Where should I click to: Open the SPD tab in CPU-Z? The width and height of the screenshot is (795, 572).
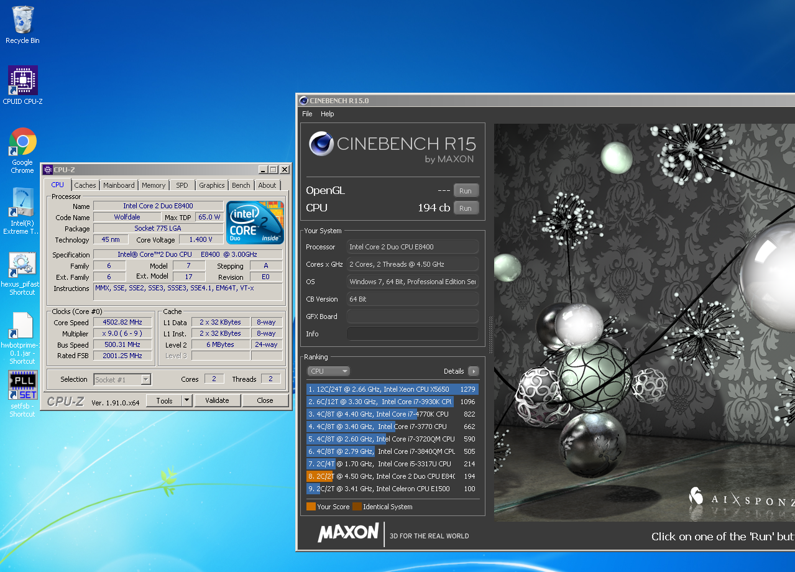point(182,185)
